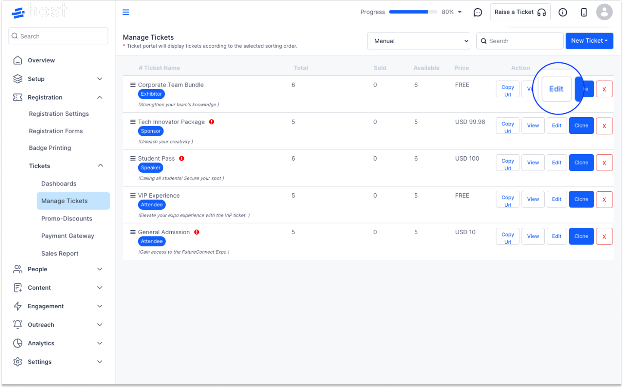Go to Sales Report page
The width and height of the screenshot is (623, 388).
(60, 254)
